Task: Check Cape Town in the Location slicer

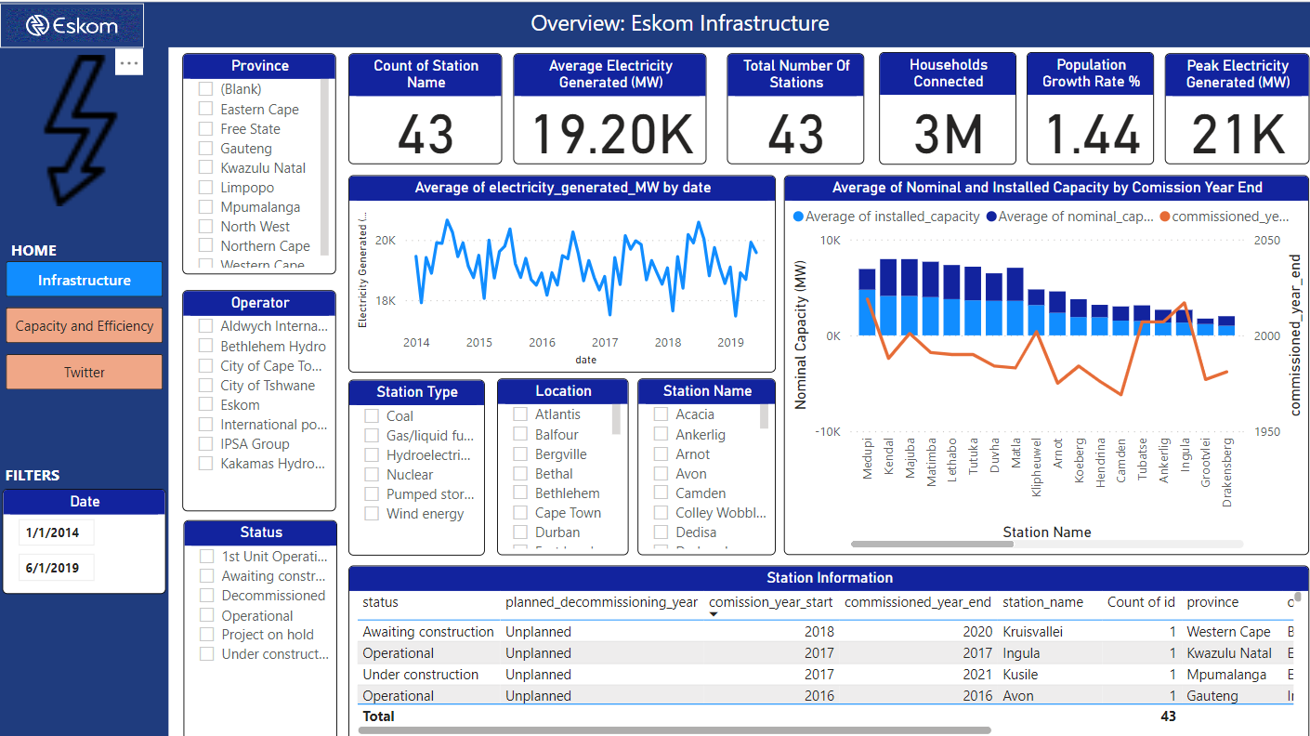Action: click(x=520, y=513)
